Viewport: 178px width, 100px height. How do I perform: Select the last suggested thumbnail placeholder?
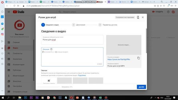point(96,81)
